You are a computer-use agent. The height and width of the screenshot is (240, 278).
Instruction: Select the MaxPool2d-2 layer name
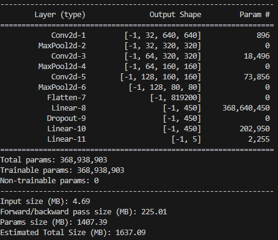[x=62, y=46]
